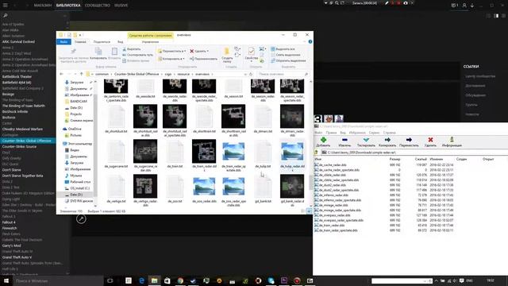
Task: Click the Извлечь icon in WinRAR toolbar
Action: [344, 140]
